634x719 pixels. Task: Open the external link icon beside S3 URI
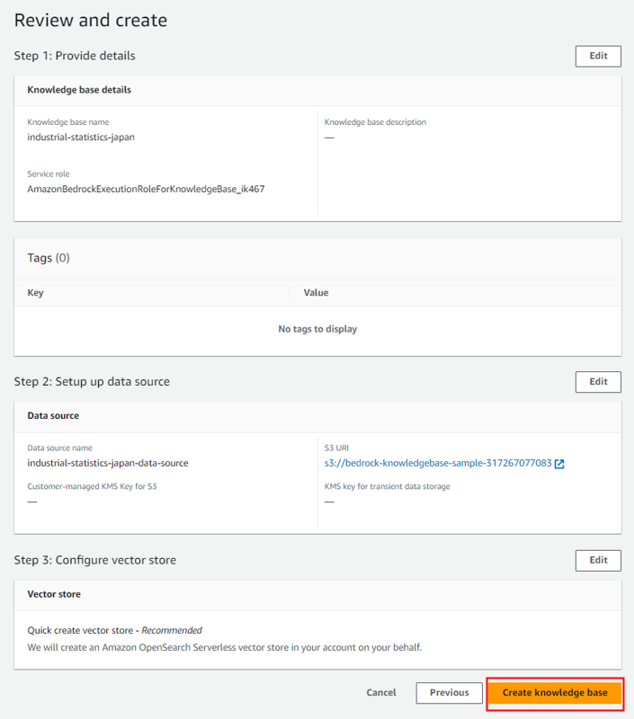[559, 464]
